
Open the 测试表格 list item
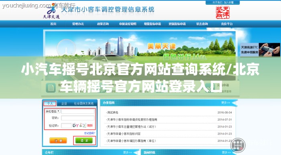112,113
